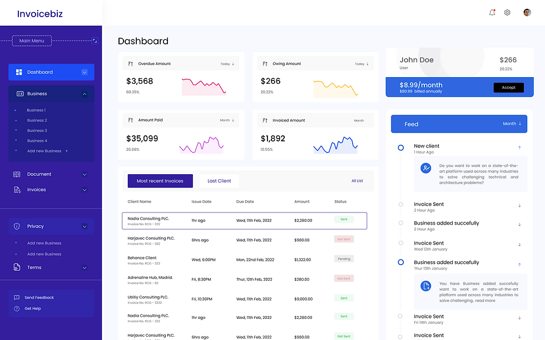Open the Feed Month dropdown
This screenshot has width=545, height=340.
(x=512, y=124)
